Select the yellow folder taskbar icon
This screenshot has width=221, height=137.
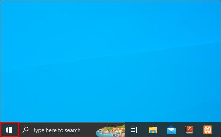(153, 130)
